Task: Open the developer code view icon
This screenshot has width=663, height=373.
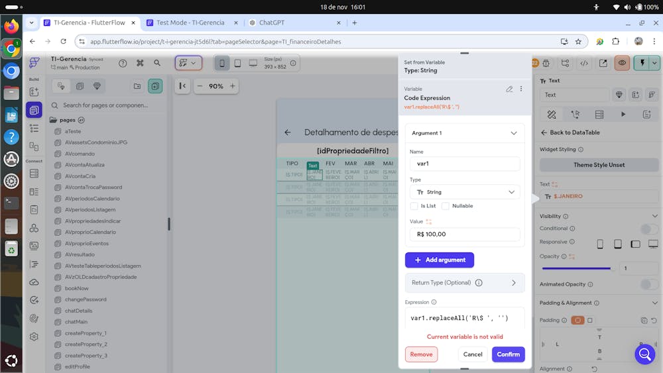Action: (584, 64)
